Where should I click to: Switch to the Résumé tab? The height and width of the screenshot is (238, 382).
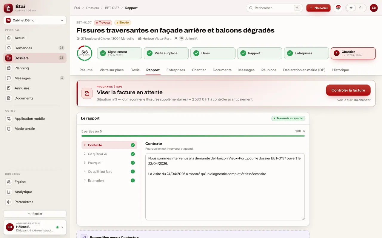(x=86, y=70)
